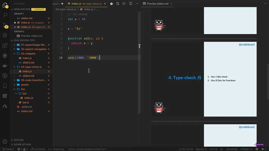The width and height of the screenshot is (269, 151).
Task: Click the '4. Type-check JS' slide heading
Action: (x=185, y=78)
